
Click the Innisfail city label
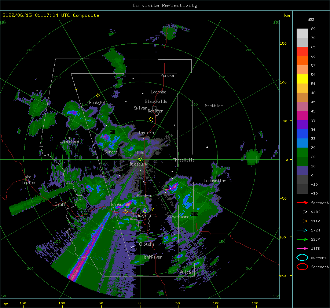point(148,133)
